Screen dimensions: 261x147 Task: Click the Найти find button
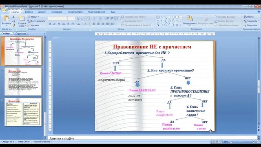click(x=249, y=17)
